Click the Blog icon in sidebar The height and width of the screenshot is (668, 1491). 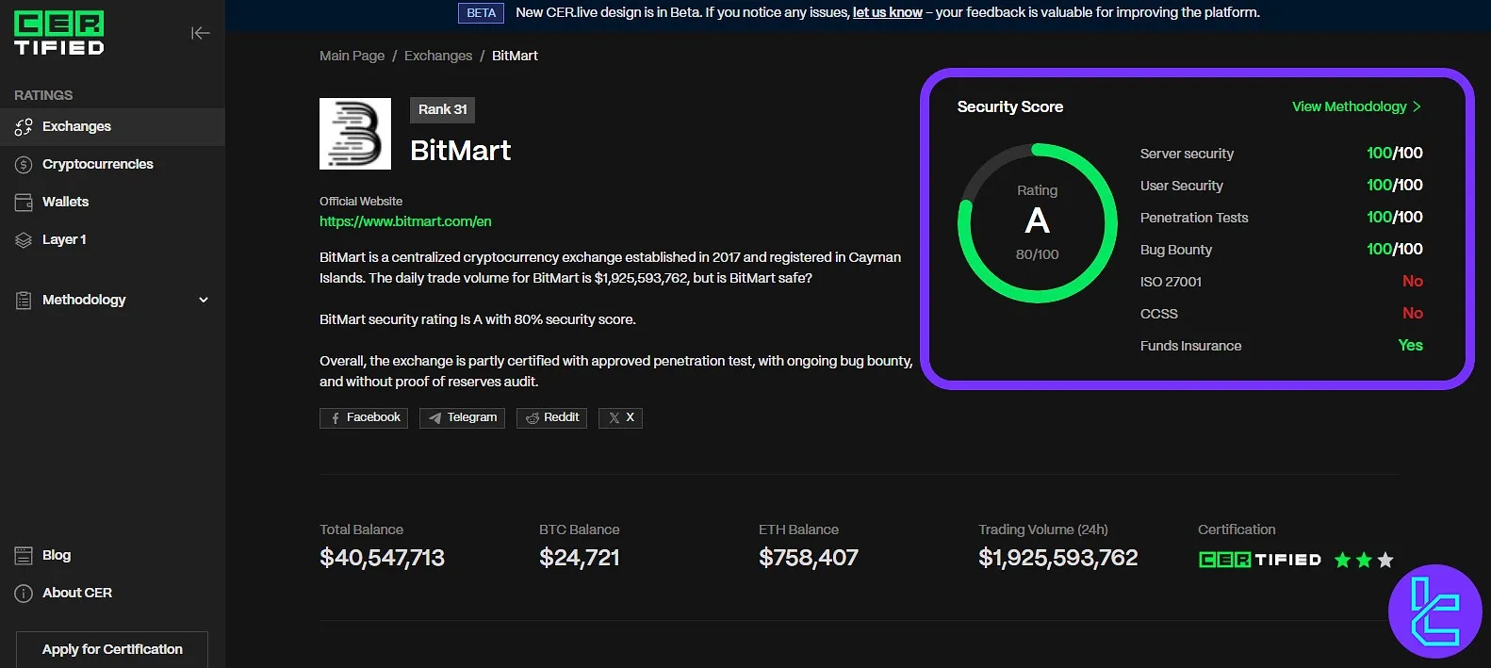click(24, 555)
